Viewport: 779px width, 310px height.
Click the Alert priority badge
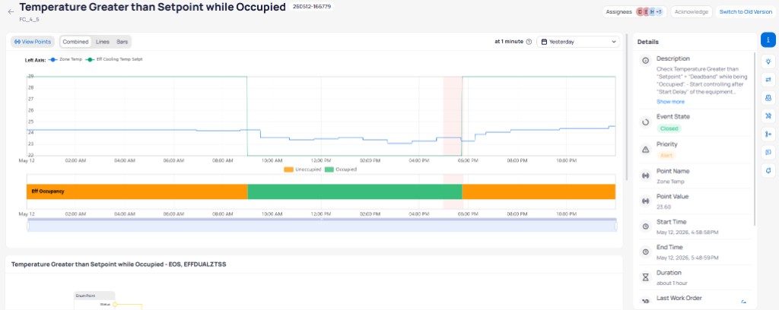click(666, 155)
